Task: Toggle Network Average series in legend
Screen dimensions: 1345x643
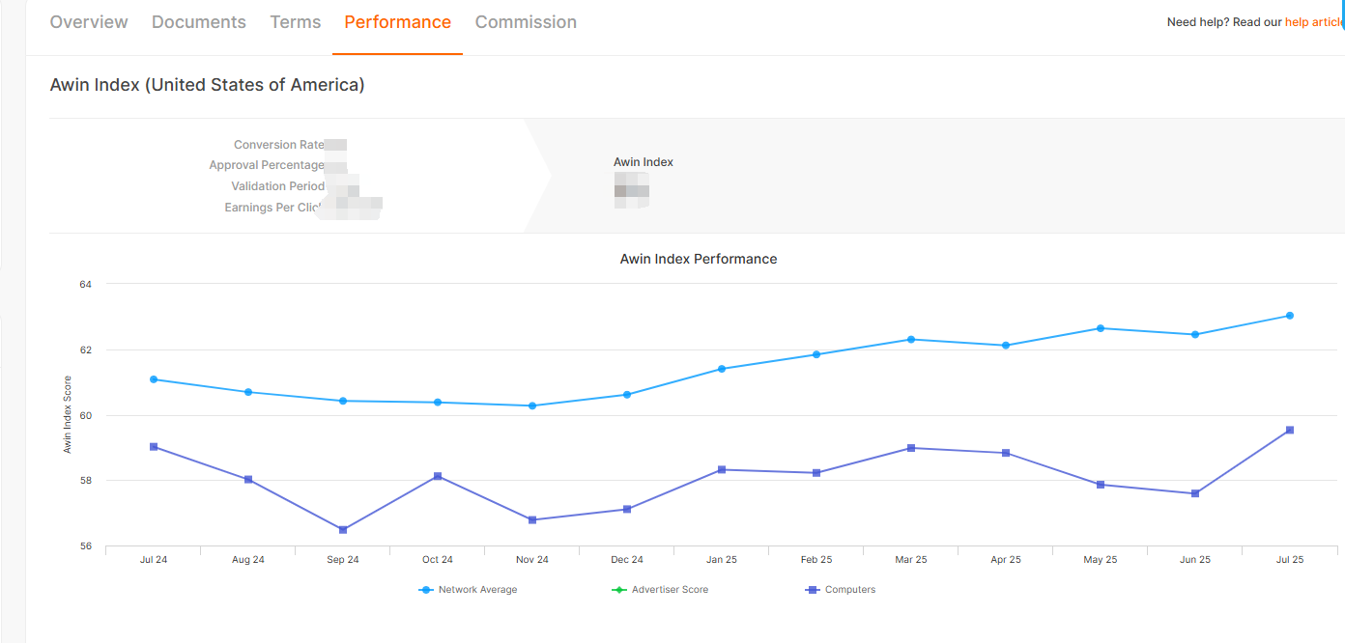Action: point(469,590)
